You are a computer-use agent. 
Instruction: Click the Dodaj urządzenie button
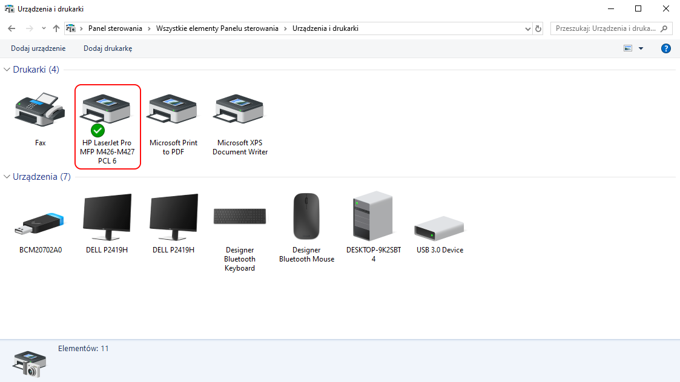pyautogui.click(x=38, y=48)
